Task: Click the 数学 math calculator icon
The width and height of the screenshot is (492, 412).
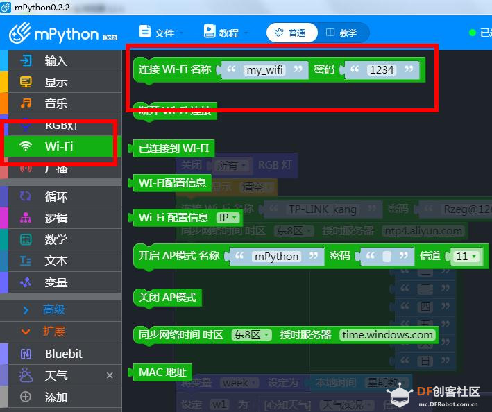Action: (x=26, y=239)
